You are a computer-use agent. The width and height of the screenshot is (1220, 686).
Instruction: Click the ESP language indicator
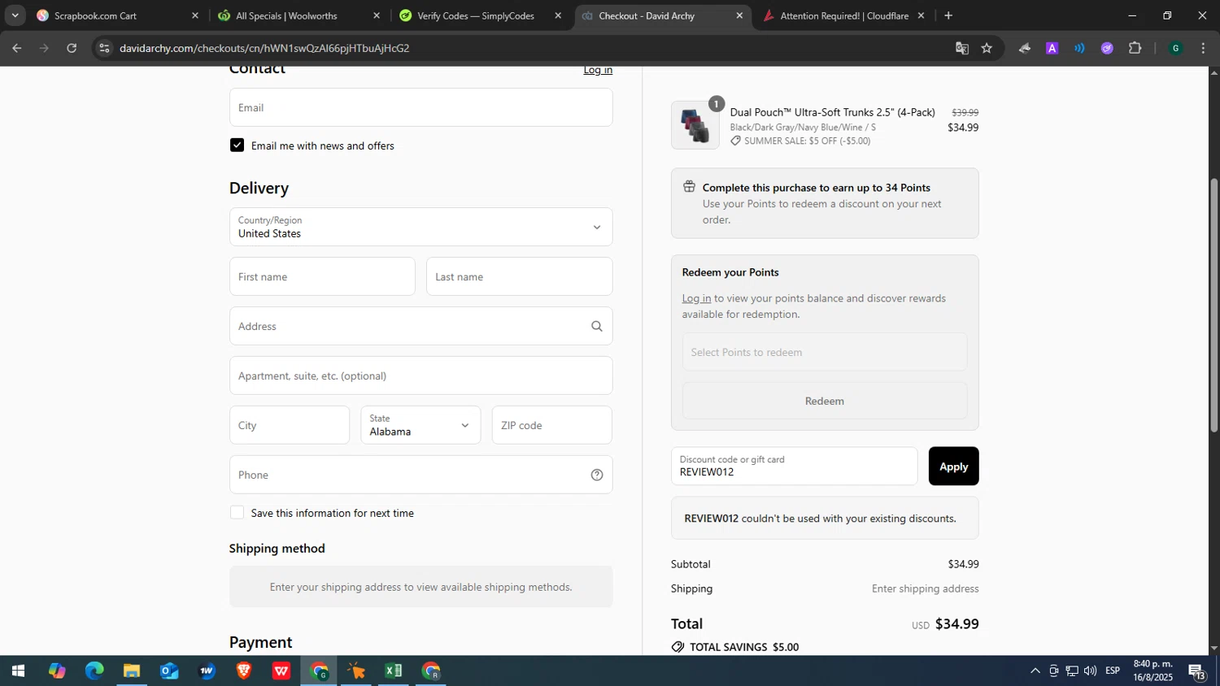1113,671
